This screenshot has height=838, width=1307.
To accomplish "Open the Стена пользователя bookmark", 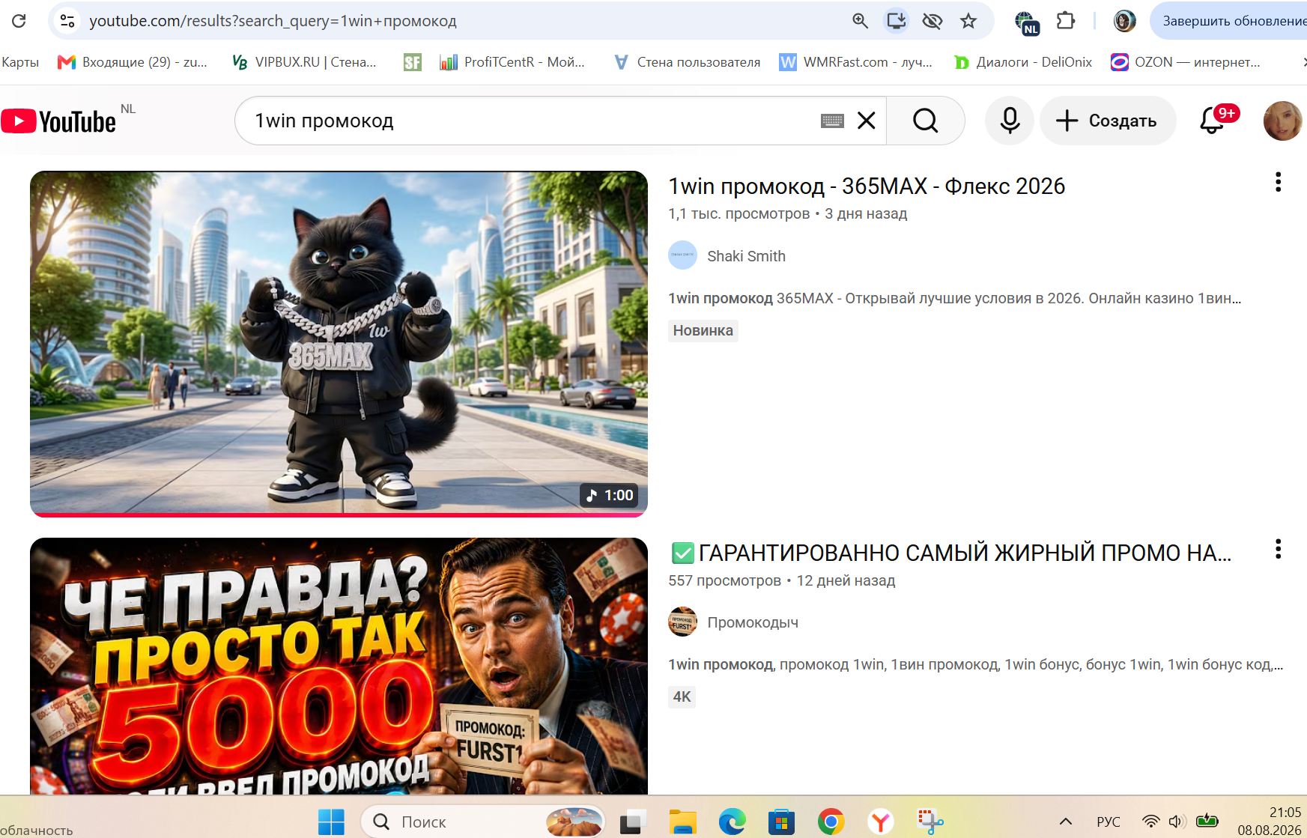I will [x=687, y=62].
